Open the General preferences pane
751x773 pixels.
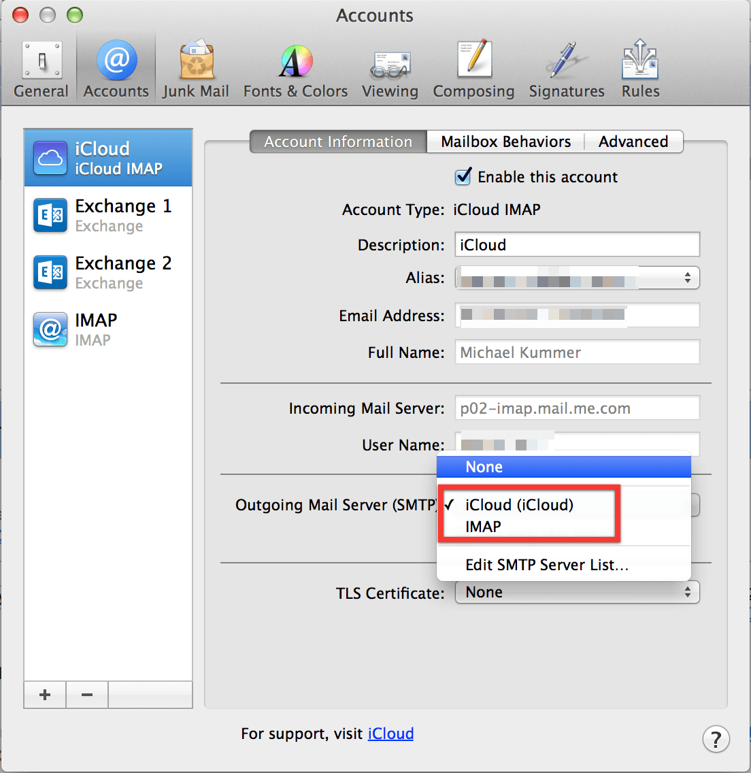tap(41, 69)
